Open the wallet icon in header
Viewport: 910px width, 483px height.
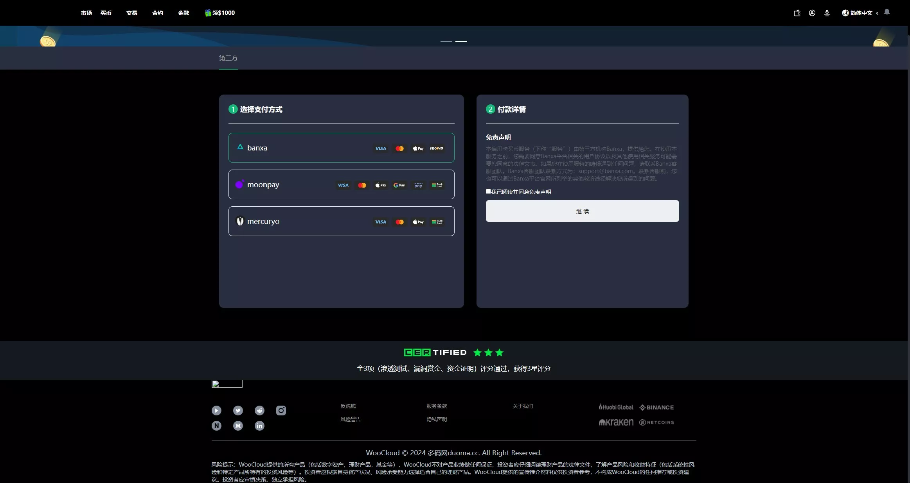[797, 13]
